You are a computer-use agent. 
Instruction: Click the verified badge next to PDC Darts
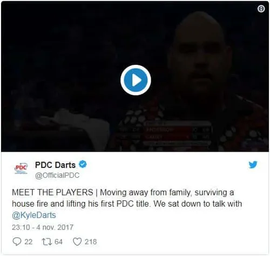[83, 164]
